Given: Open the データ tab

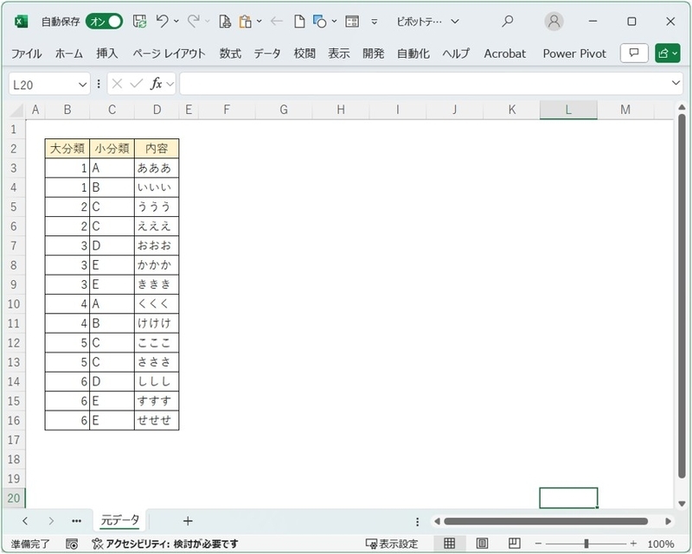Looking at the screenshot, I should point(267,54).
